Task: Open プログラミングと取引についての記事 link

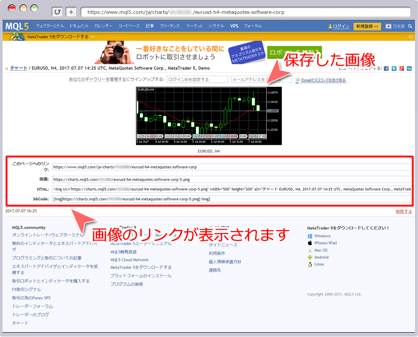Action: click(x=47, y=258)
